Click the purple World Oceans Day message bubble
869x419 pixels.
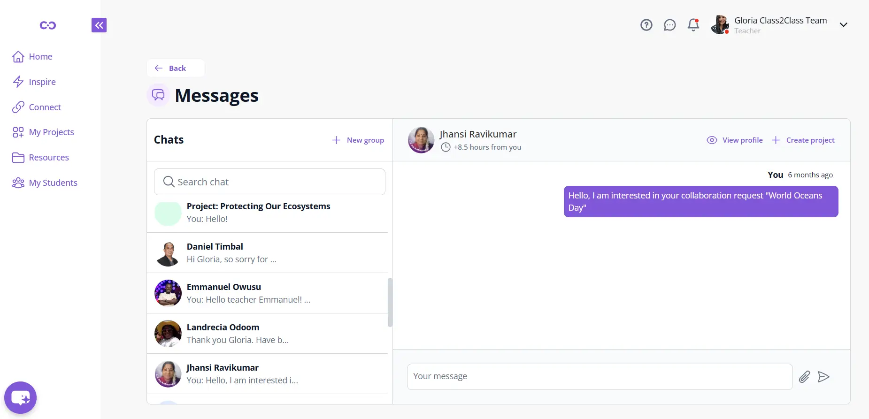coord(701,202)
